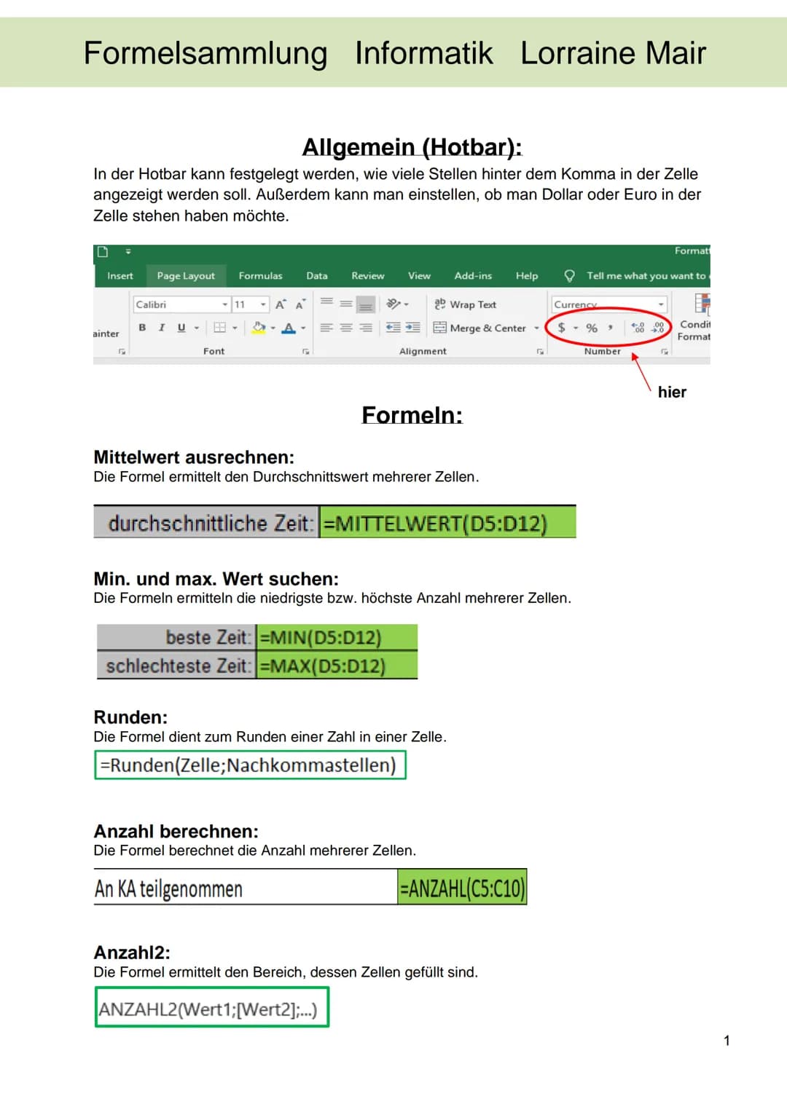Click the =MITTELWERT(D5:D12) formula cell
Viewport: 787px width, 1112px height.
coord(448,523)
